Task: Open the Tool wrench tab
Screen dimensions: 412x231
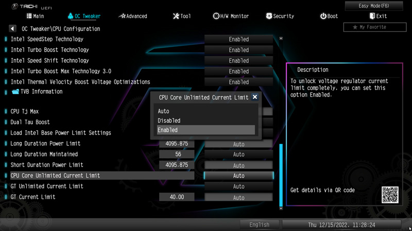Action: pos(182,16)
